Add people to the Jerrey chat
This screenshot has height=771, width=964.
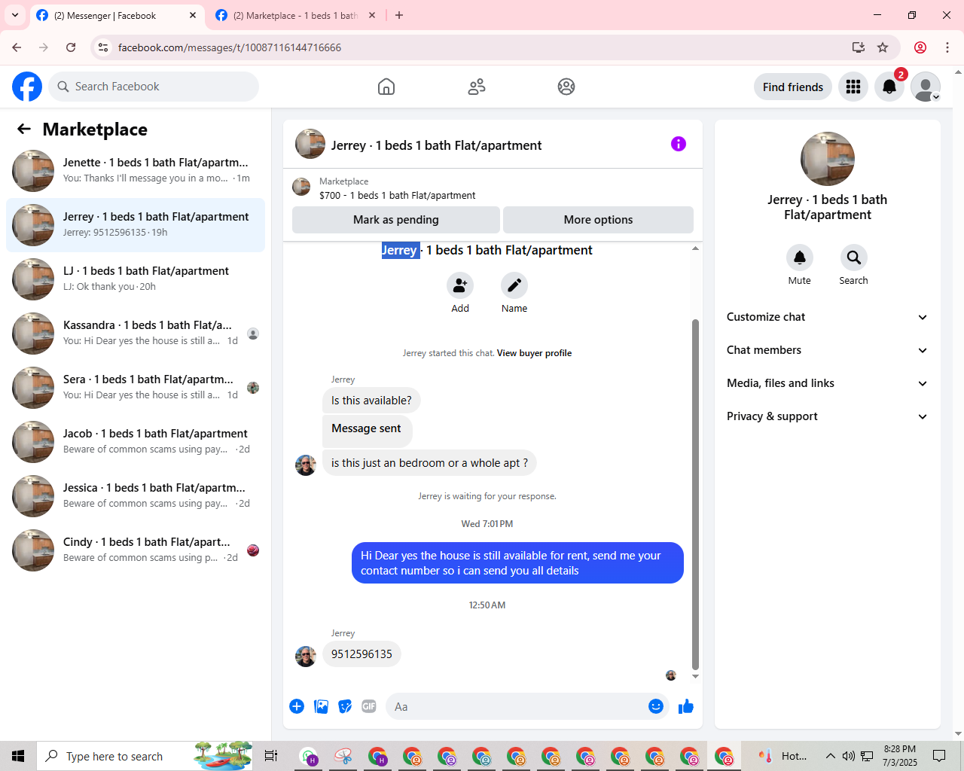(460, 285)
